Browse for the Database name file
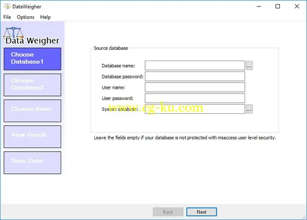Screen dimensions: 307x220 (249, 65)
